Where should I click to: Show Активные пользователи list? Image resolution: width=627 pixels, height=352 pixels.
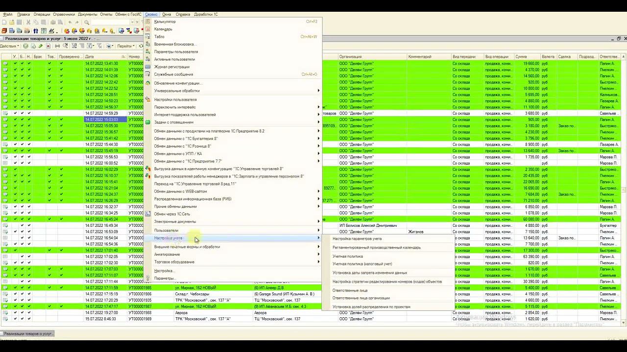point(233,59)
